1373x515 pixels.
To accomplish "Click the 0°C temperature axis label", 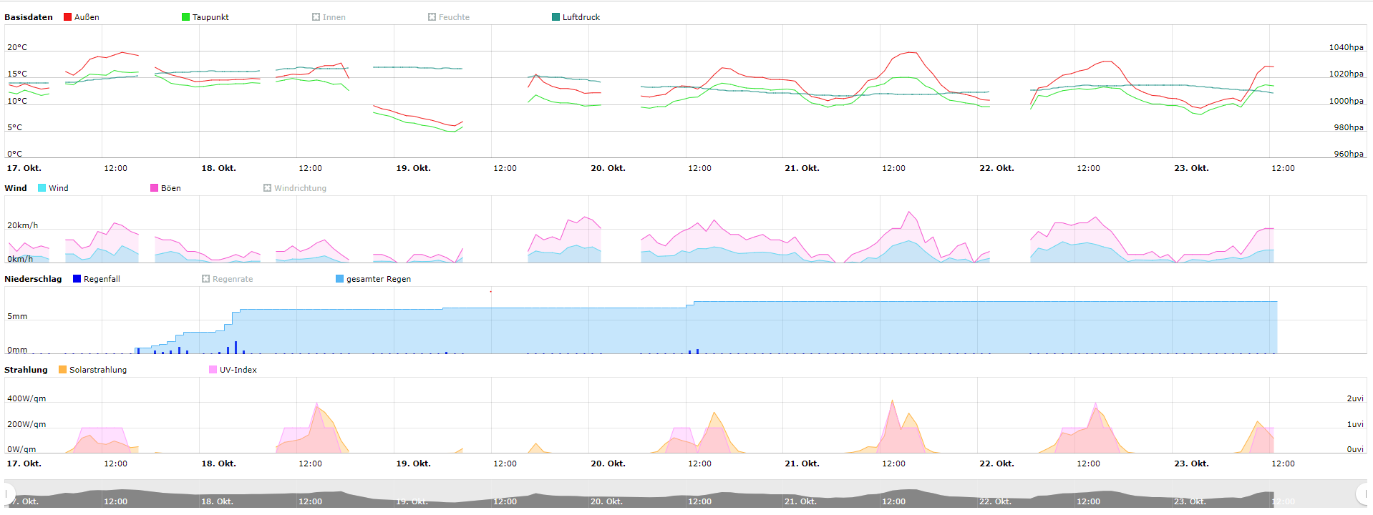I will coord(15,154).
